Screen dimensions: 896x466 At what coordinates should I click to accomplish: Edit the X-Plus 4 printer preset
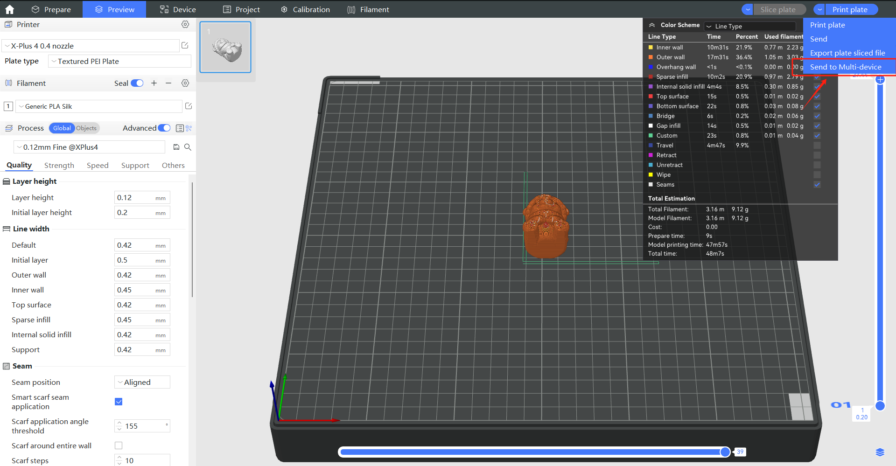[185, 45]
